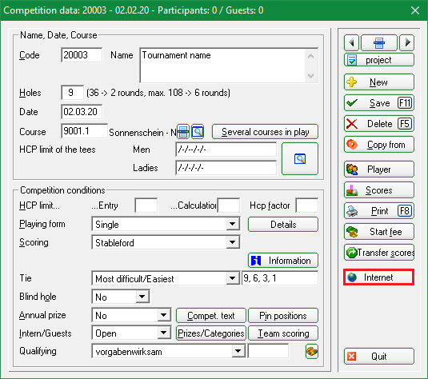Open Internet with the globe button
This screenshot has height=379, width=428.
(x=379, y=277)
